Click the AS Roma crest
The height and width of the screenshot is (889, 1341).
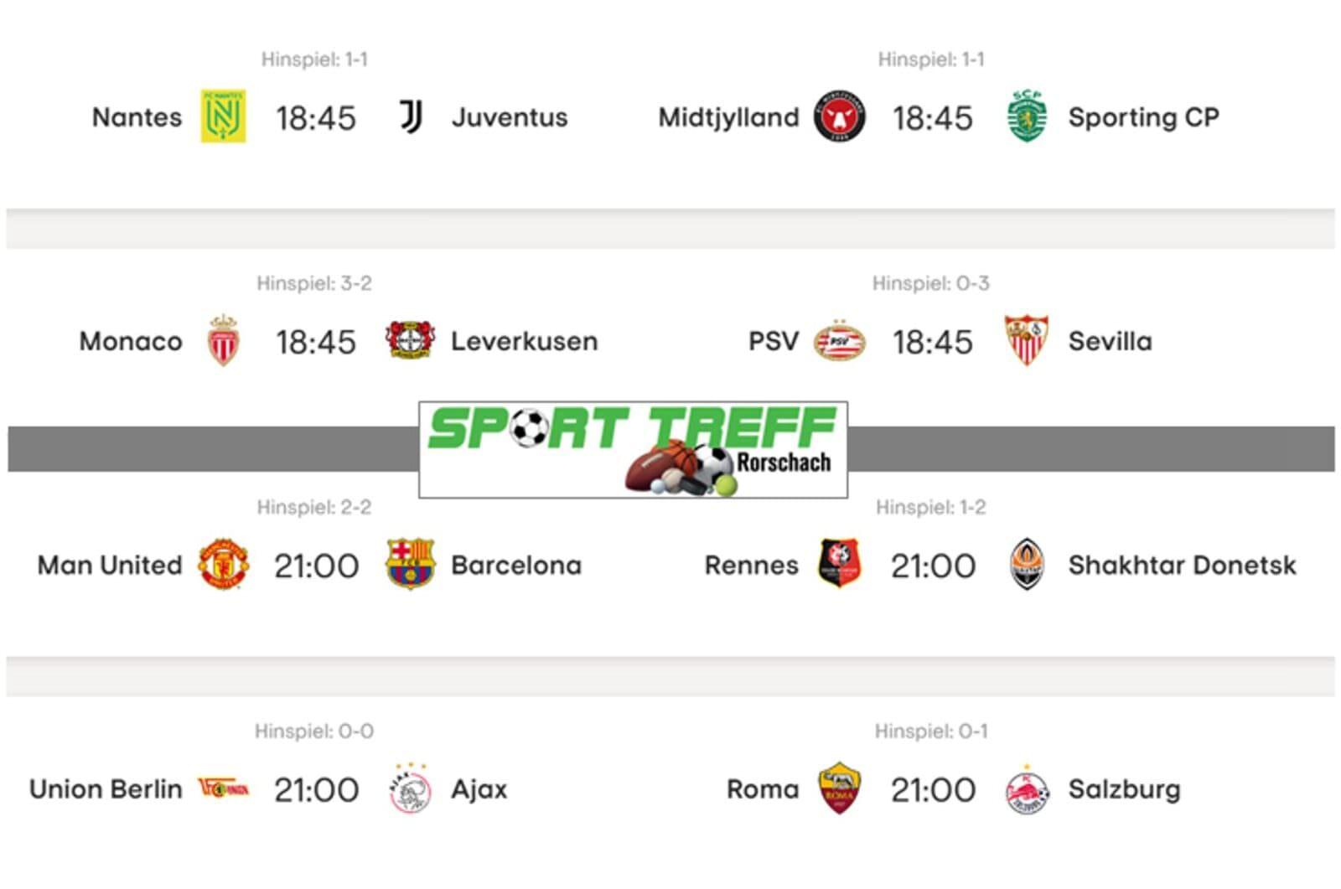tap(839, 788)
